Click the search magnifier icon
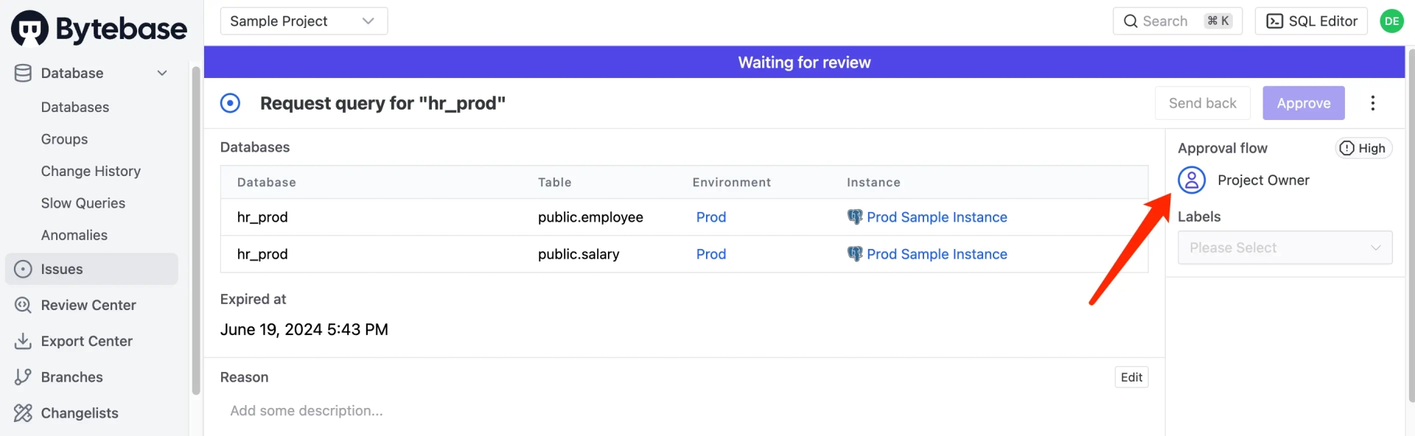The width and height of the screenshot is (1415, 436). pos(1131,21)
